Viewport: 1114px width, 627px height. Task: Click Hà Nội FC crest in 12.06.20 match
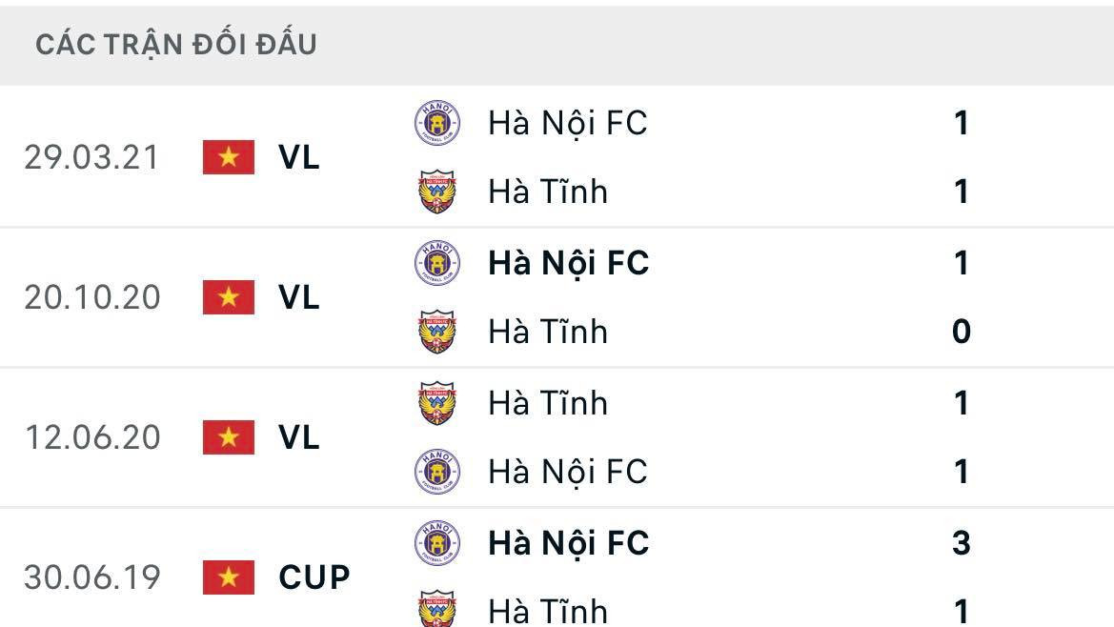437,472
